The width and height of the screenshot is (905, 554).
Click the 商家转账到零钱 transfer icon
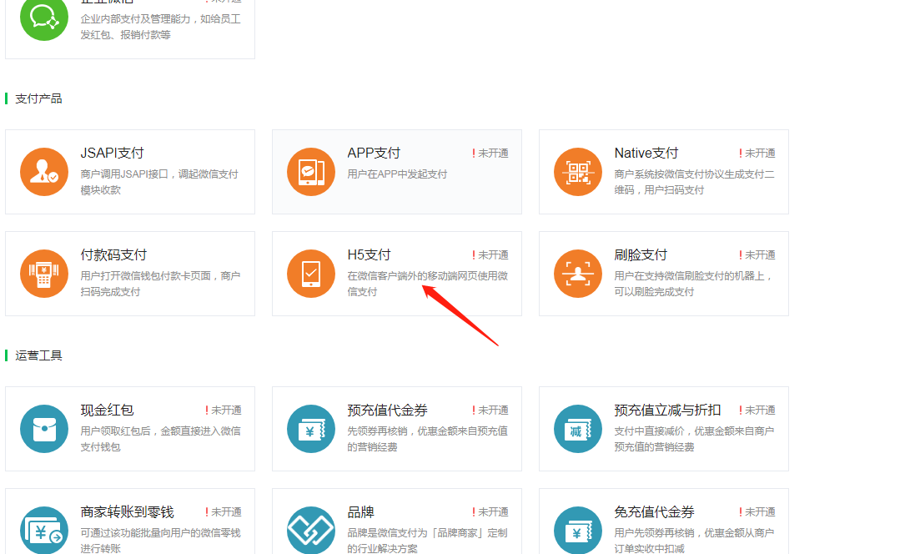point(43,530)
